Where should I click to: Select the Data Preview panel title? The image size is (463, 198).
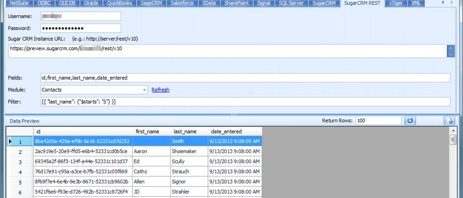click(x=25, y=121)
